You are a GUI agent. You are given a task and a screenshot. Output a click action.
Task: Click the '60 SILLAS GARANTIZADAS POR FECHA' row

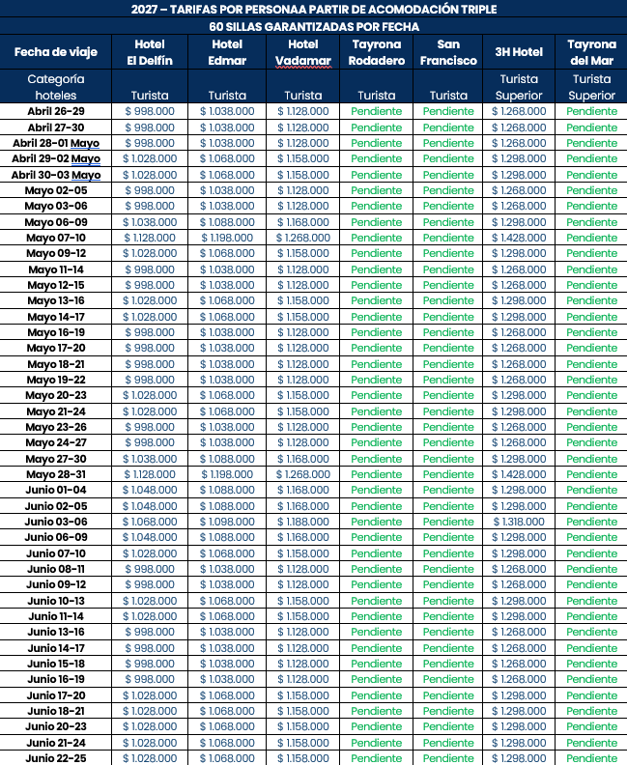point(313,26)
